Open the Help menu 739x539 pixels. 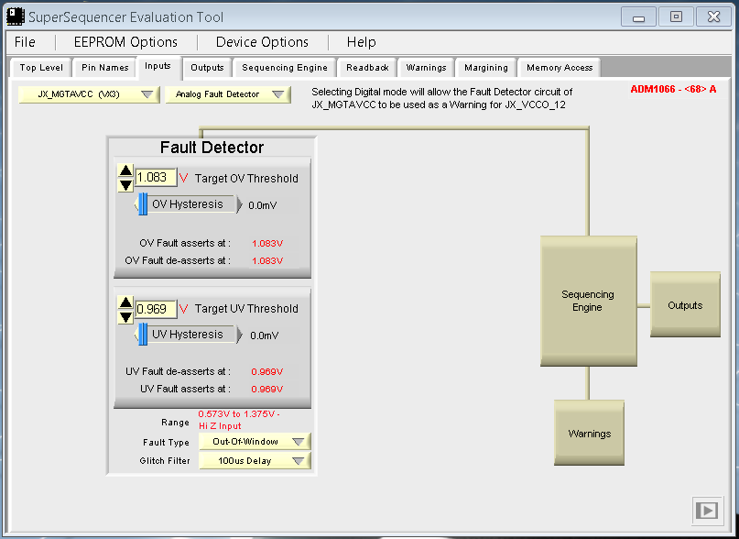(362, 42)
